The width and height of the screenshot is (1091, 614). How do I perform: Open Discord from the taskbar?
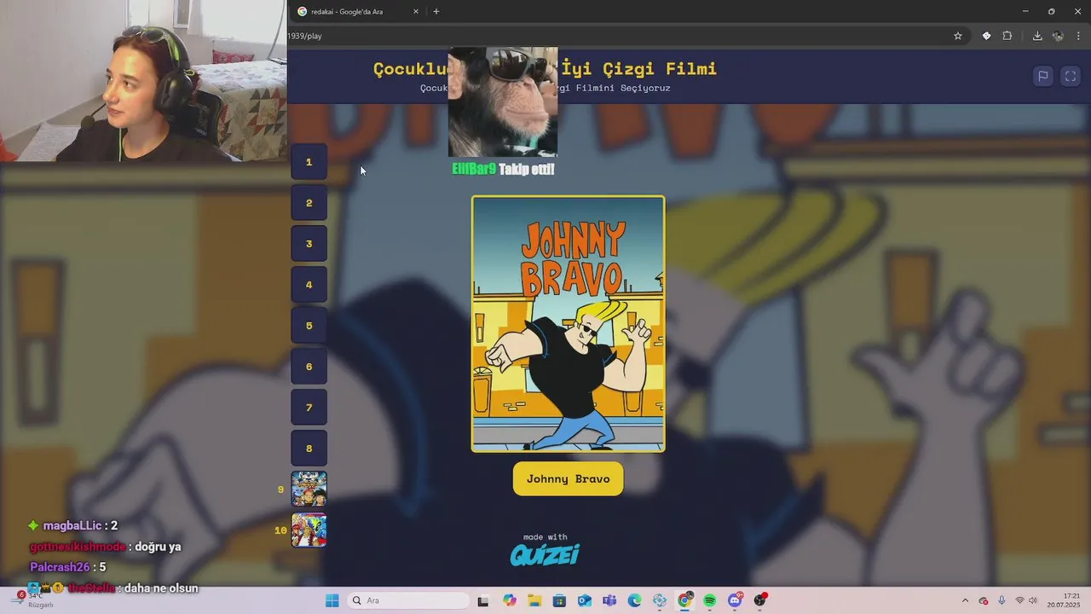tap(735, 600)
